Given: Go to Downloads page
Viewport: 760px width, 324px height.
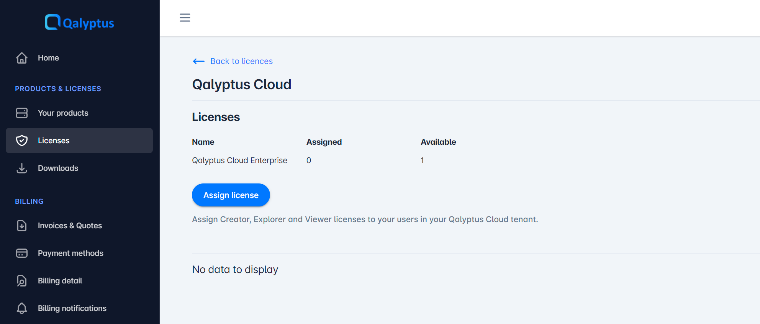Looking at the screenshot, I should click(79, 168).
